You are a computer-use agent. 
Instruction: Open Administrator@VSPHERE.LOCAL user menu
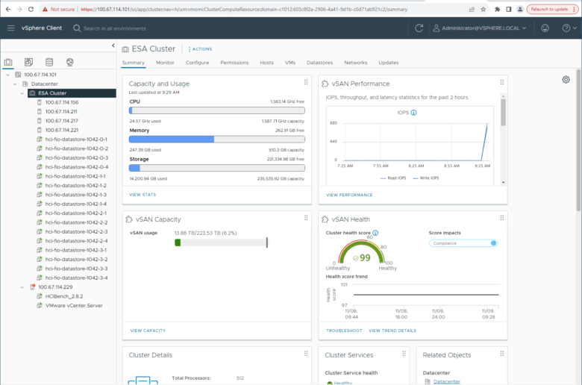pos(480,28)
